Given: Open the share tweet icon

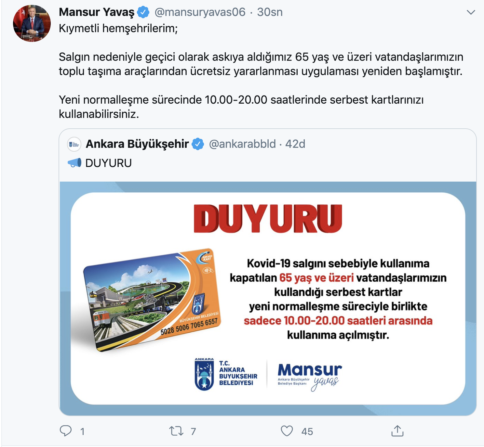Looking at the screenshot, I should point(397,431).
